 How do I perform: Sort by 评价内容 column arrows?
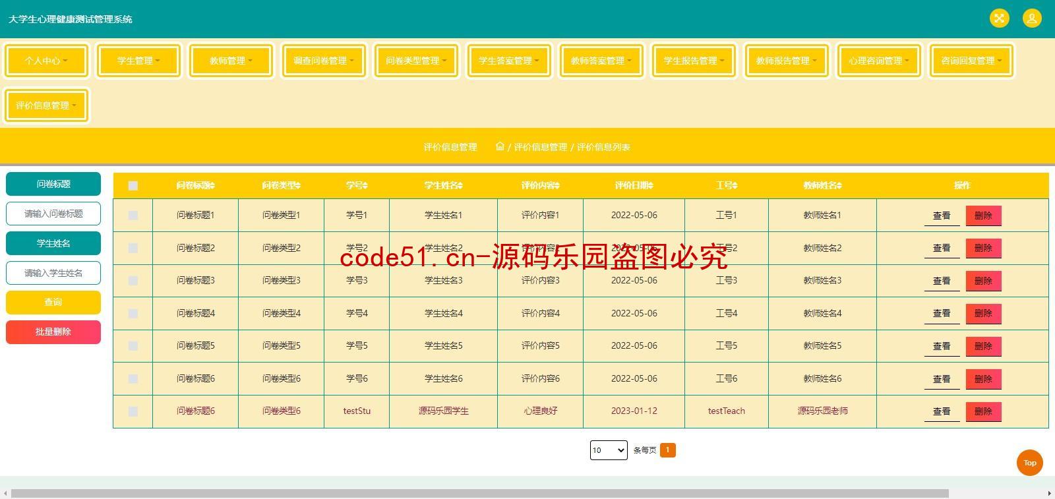coord(557,186)
